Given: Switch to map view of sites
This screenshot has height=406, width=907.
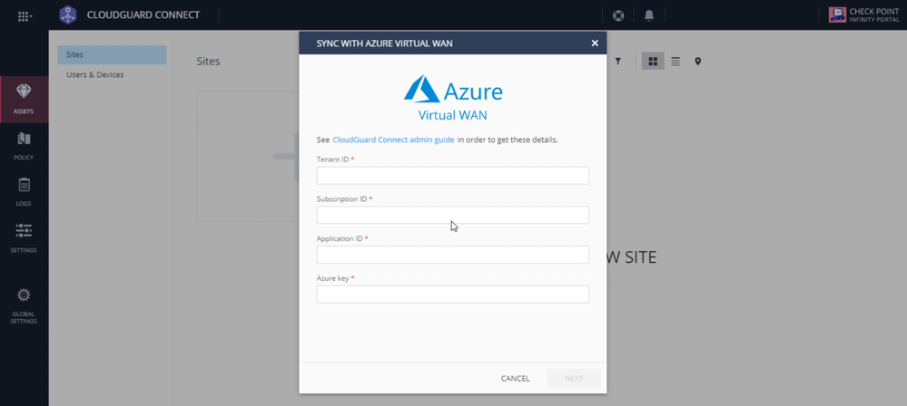Looking at the screenshot, I should pos(698,62).
